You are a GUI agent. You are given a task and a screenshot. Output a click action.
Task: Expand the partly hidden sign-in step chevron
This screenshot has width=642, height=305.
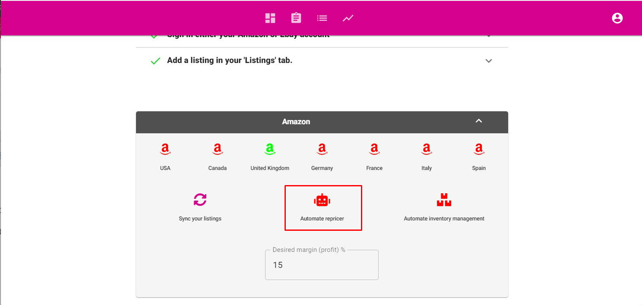pos(489,36)
